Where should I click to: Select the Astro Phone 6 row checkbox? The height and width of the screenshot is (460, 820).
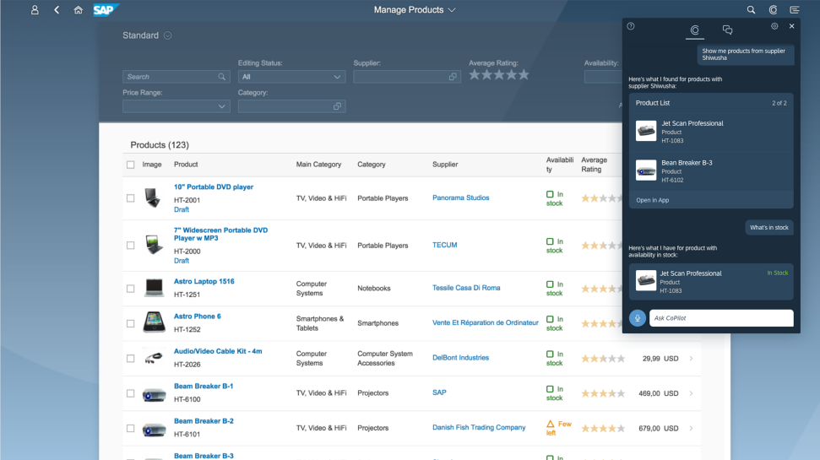(x=130, y=323)
